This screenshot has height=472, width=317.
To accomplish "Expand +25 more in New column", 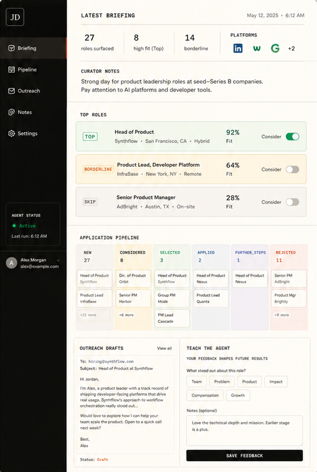I will point(94,315).
